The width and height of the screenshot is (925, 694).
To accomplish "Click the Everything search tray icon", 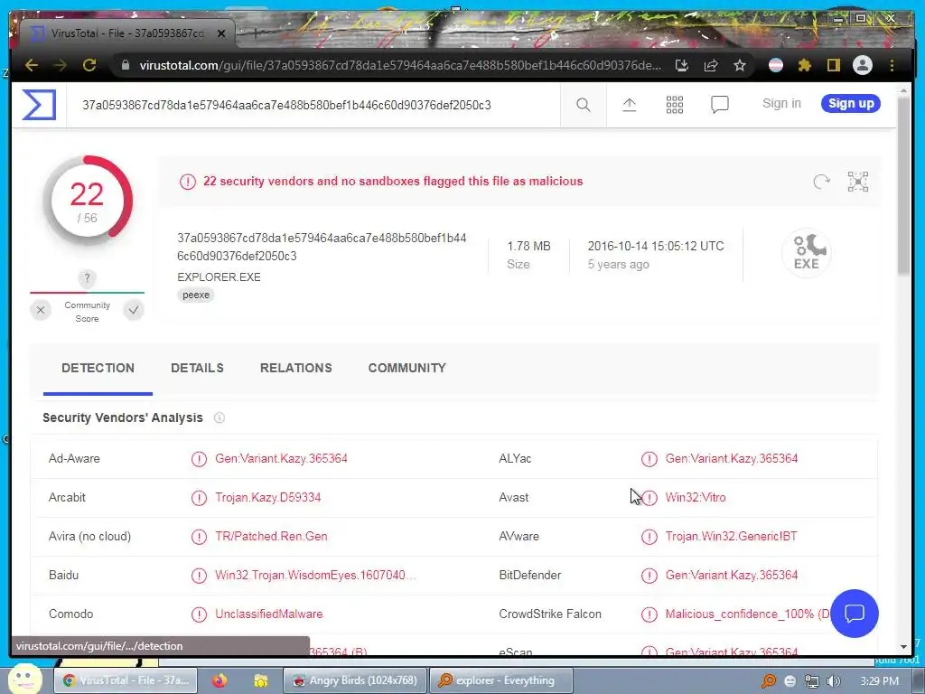I will click(768, 681).
